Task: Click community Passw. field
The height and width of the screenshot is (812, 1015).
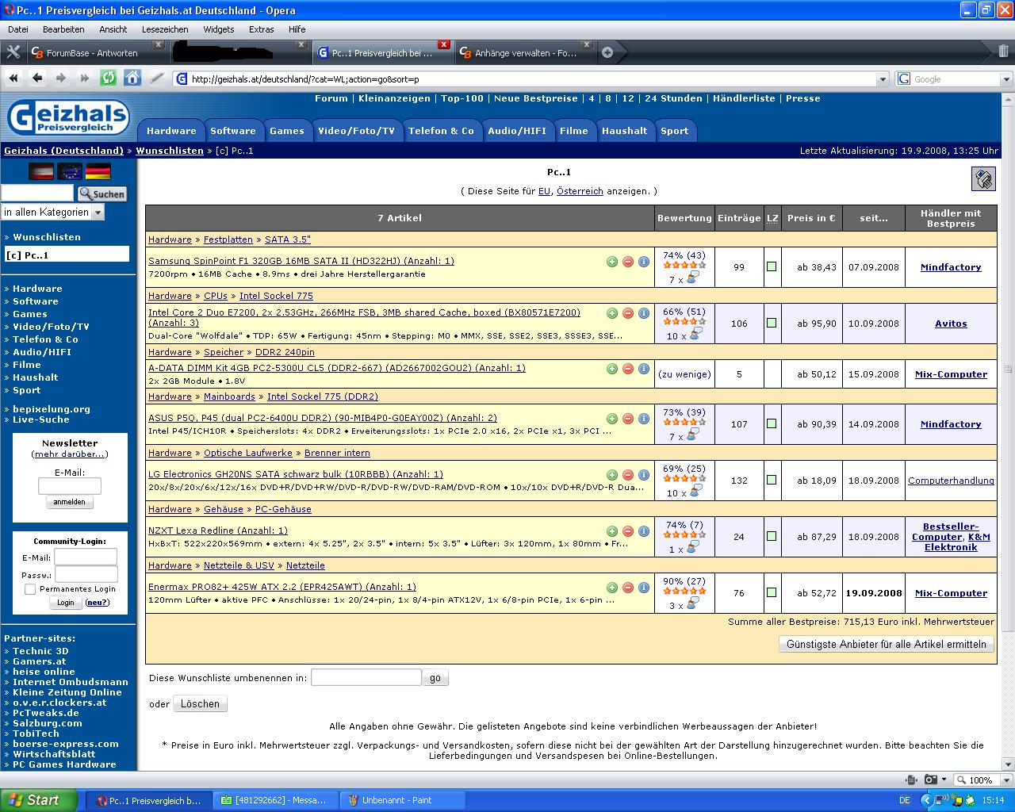Action: click(86, 574)
